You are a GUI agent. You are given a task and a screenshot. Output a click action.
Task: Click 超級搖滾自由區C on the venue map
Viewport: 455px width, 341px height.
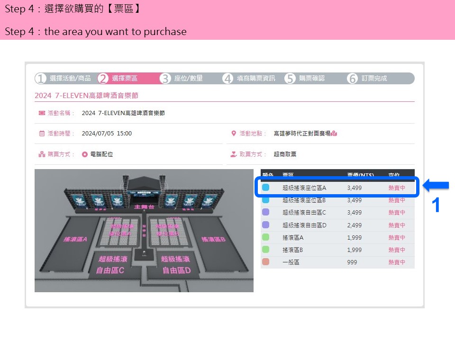(110, 265)
